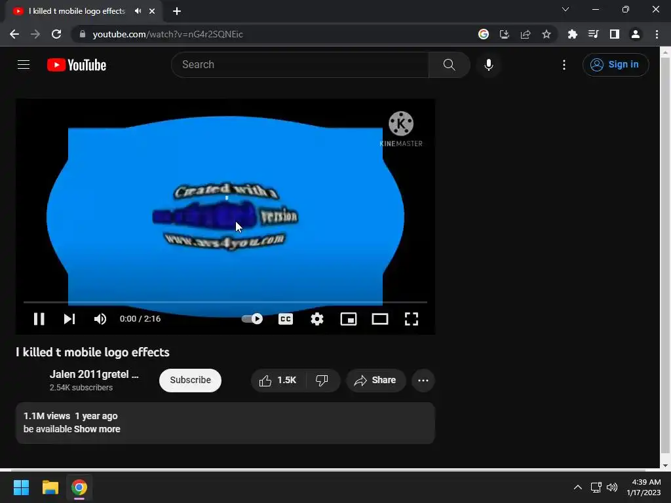Viewport: 671px width, 503px height.
Task: Open video player settings gear
Action: tap(317, 319)
